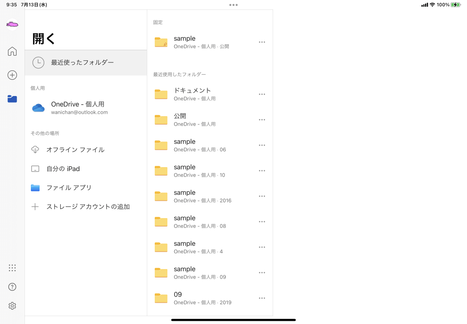The image size is (467, 324).
Task: Tap the Home icon in sidebar
Action: tap(12, 51)
